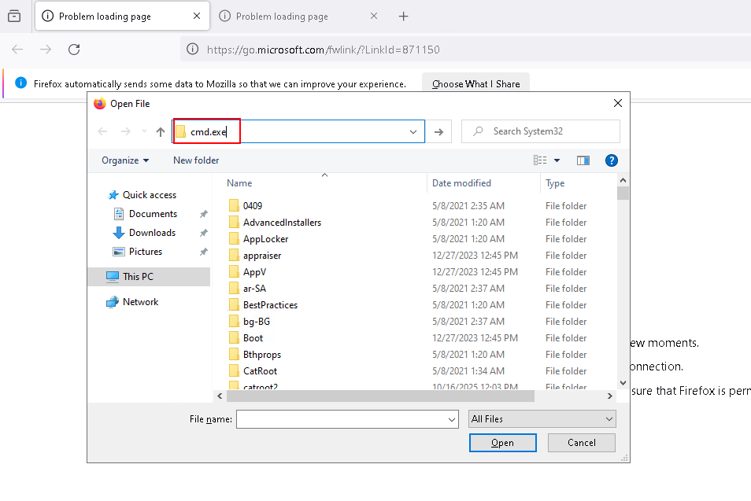Click the browser back arrow
The image size is (751, 501).
[17, 50]
